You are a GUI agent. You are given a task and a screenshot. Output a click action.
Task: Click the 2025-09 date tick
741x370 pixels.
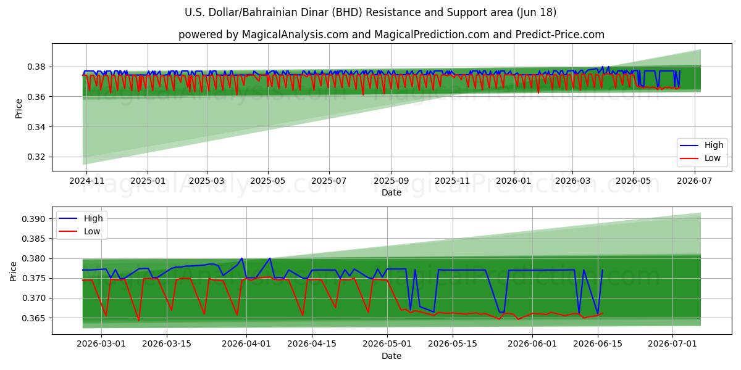click(x=391, y=181)
